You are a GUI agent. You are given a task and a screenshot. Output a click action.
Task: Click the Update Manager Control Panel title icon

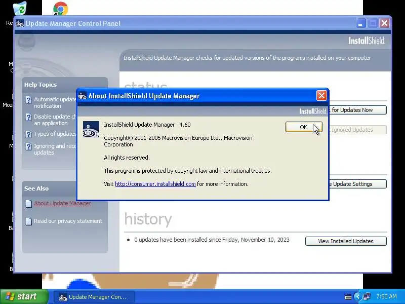click(x=20, y=23)
